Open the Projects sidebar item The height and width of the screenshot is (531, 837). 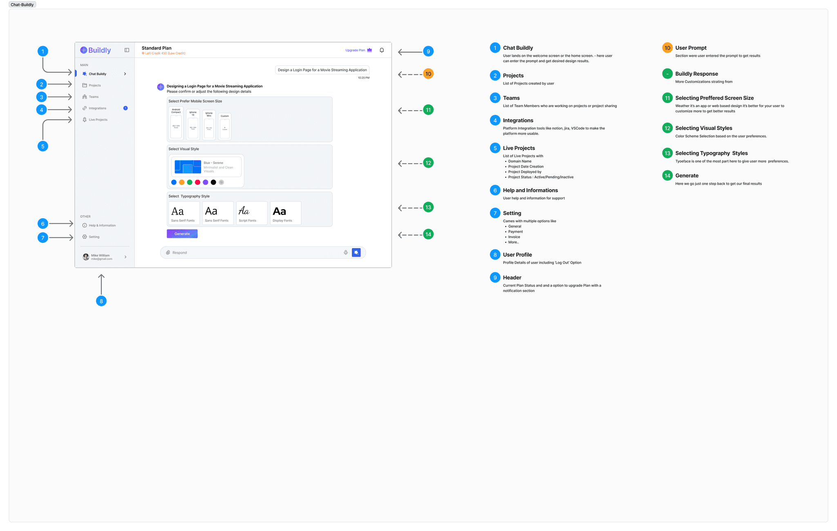94,85
